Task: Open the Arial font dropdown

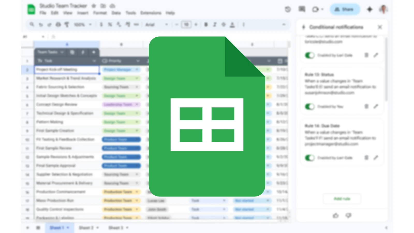Action: tap(157, 25)
